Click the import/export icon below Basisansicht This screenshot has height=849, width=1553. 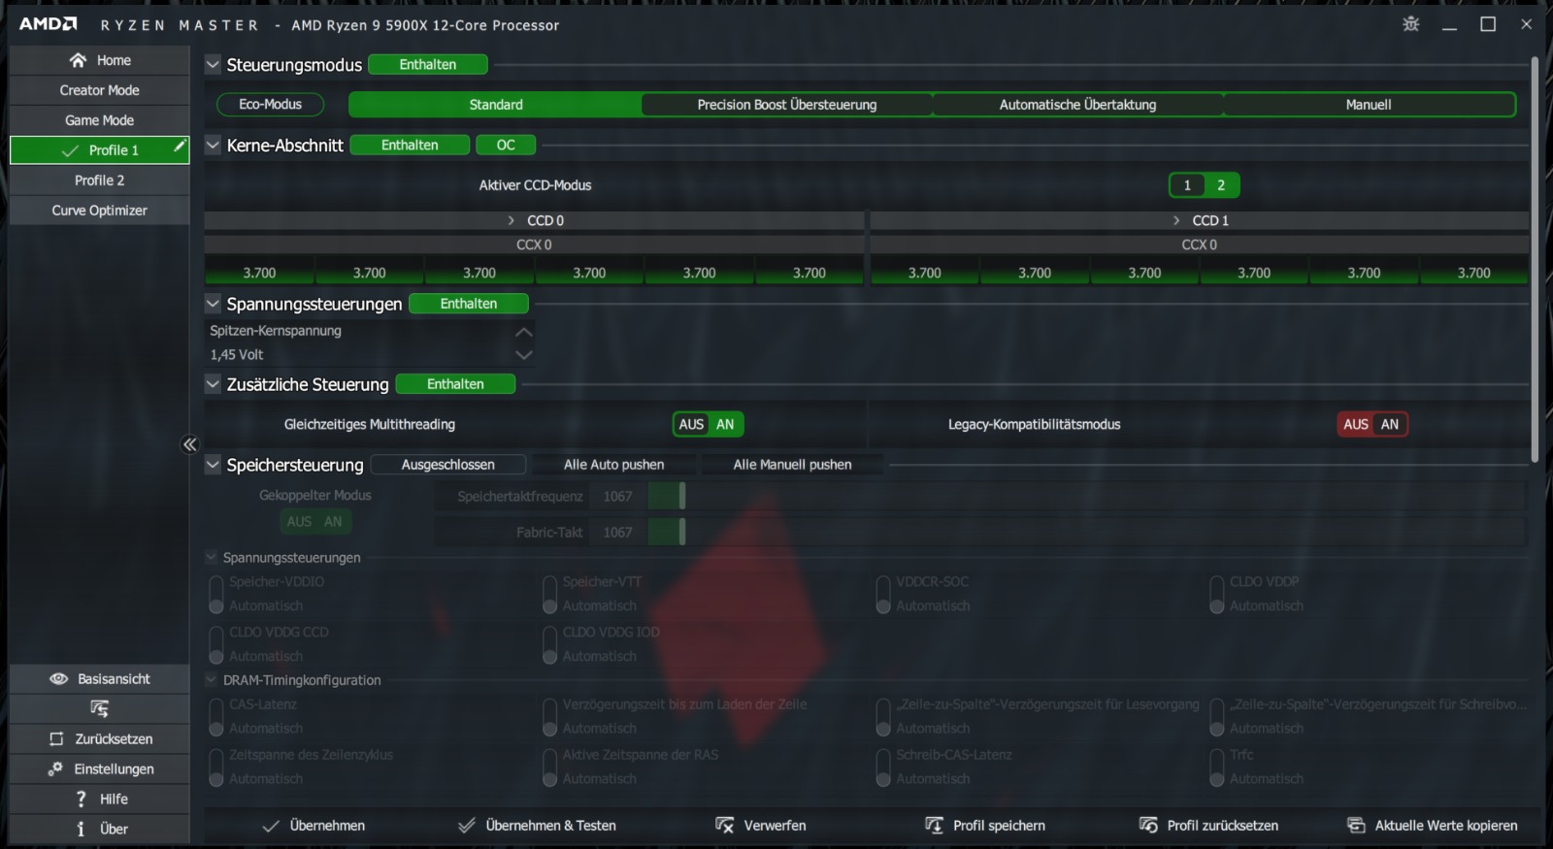click(99, 708)
